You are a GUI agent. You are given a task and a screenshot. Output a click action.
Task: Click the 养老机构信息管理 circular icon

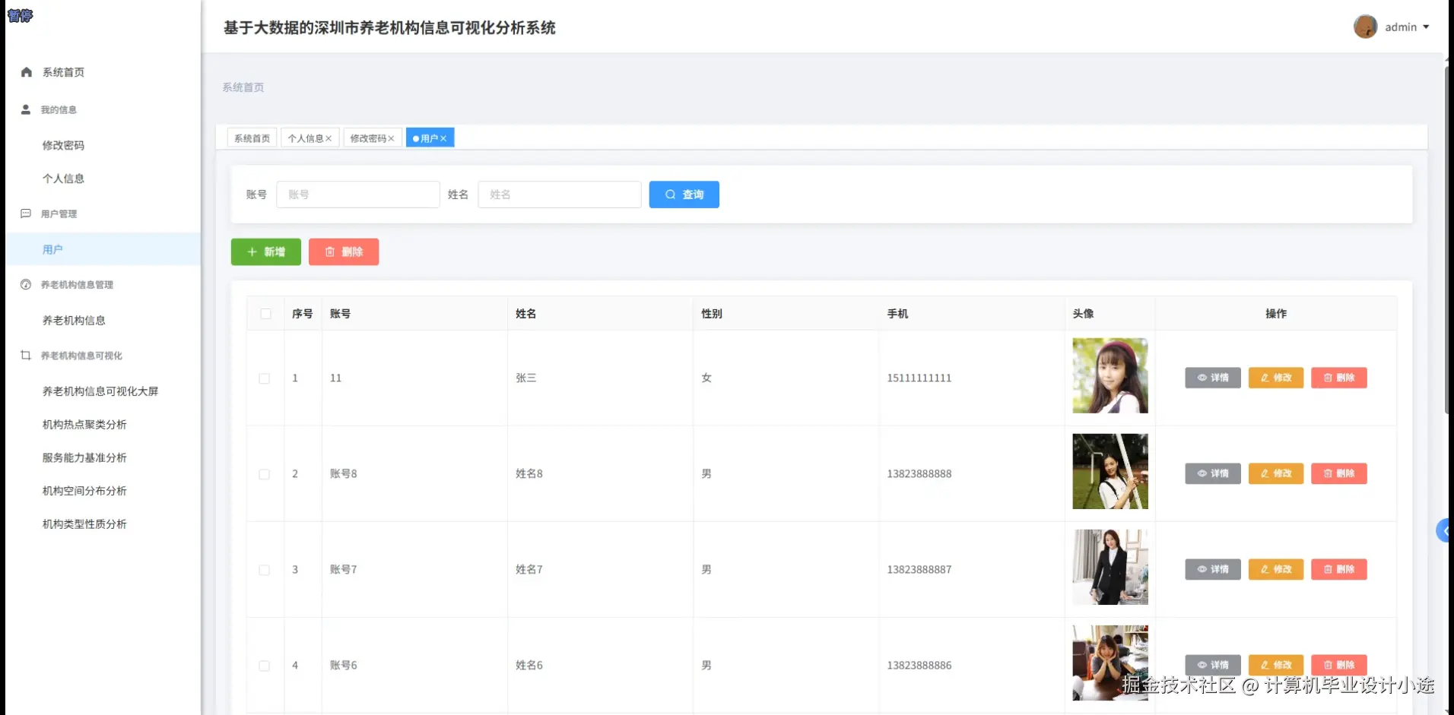(26, 284)
